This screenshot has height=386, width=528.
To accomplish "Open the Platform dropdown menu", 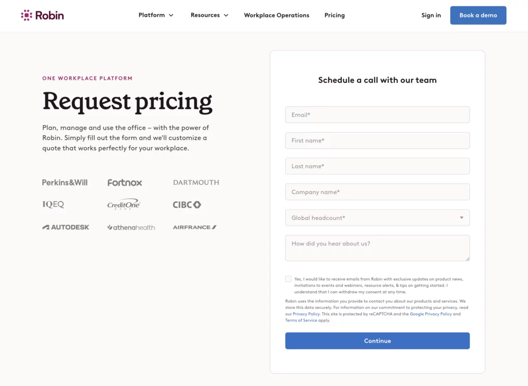I will point(155,15).
